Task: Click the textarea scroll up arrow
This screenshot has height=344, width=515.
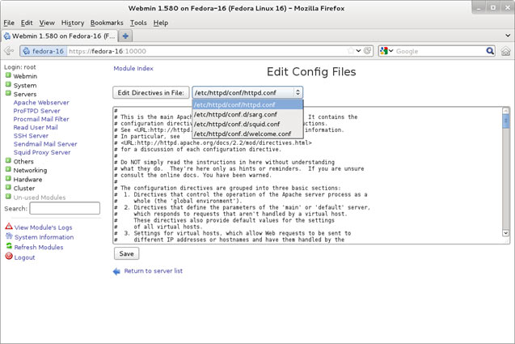Action: pos(506,111)
